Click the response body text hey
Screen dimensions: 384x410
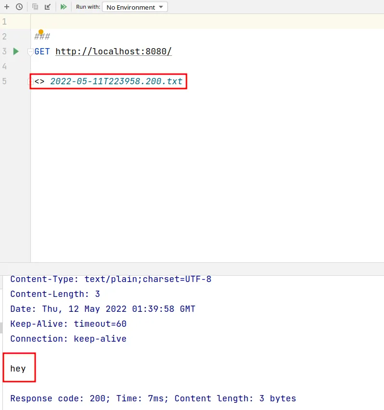[x=18, y=369]
